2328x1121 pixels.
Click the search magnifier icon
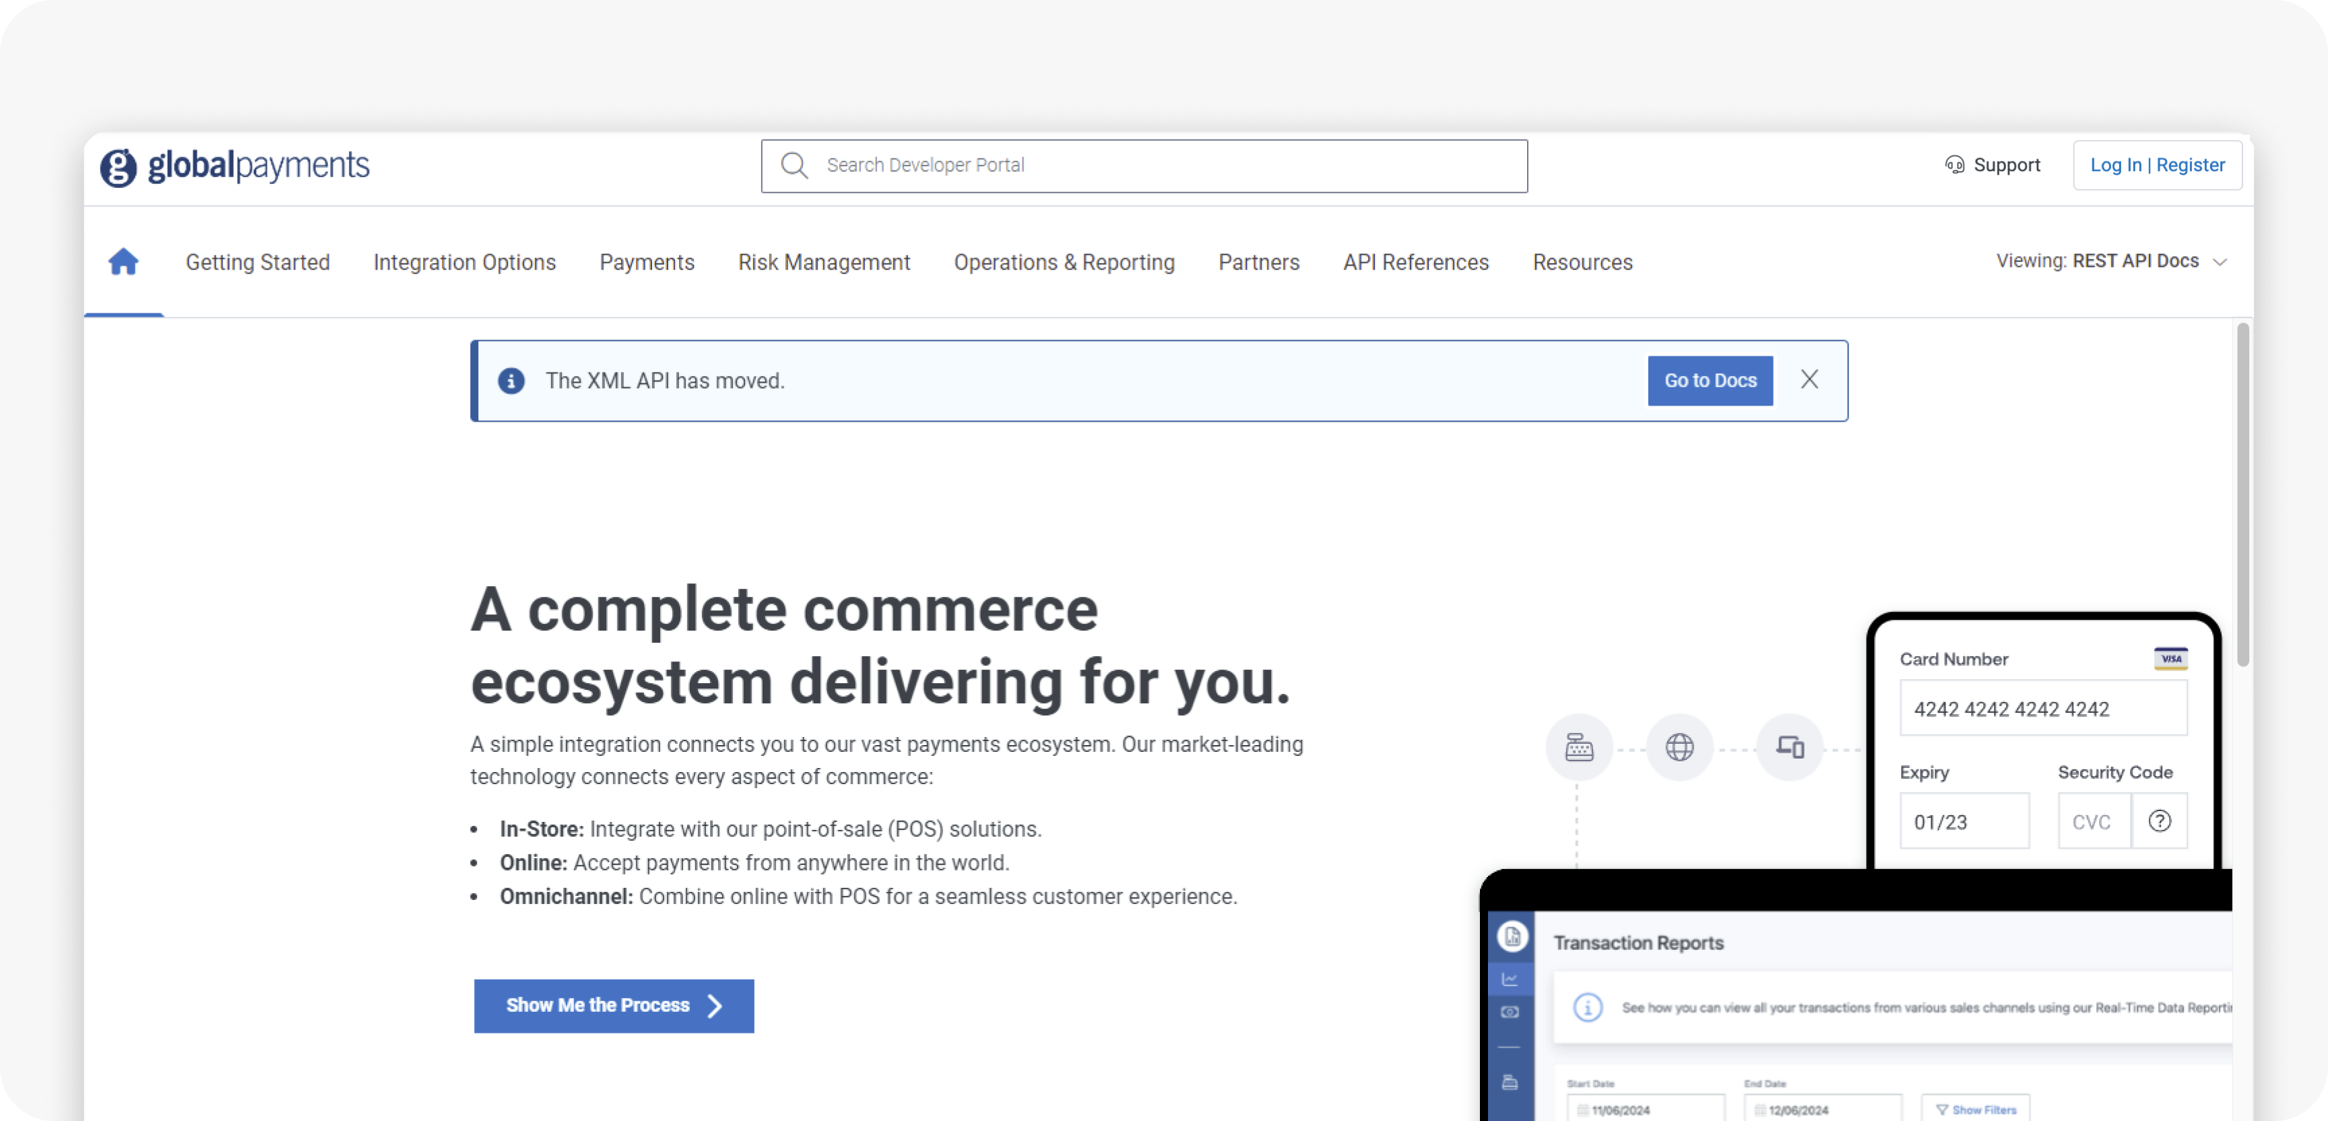point(794,164)
